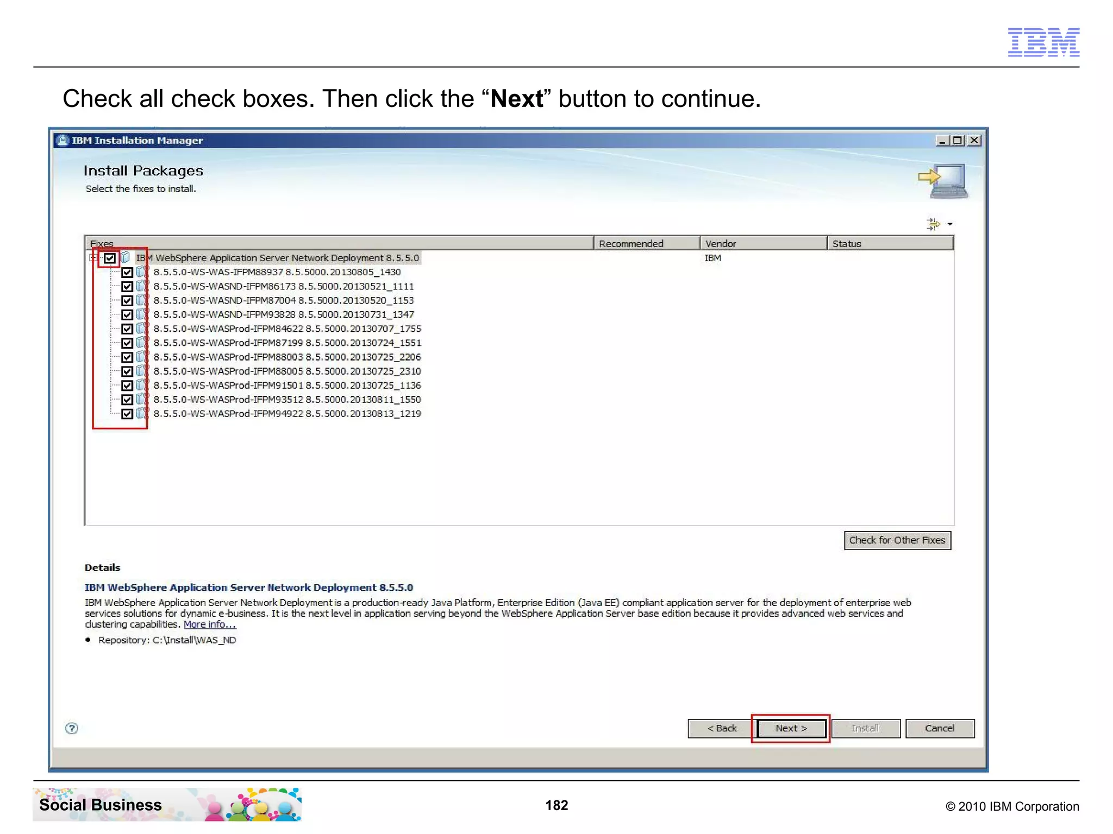Click the filter toolbar icon above the fixes table
This screenshot has width=1113, height=834.
click(x=933, y=224)
